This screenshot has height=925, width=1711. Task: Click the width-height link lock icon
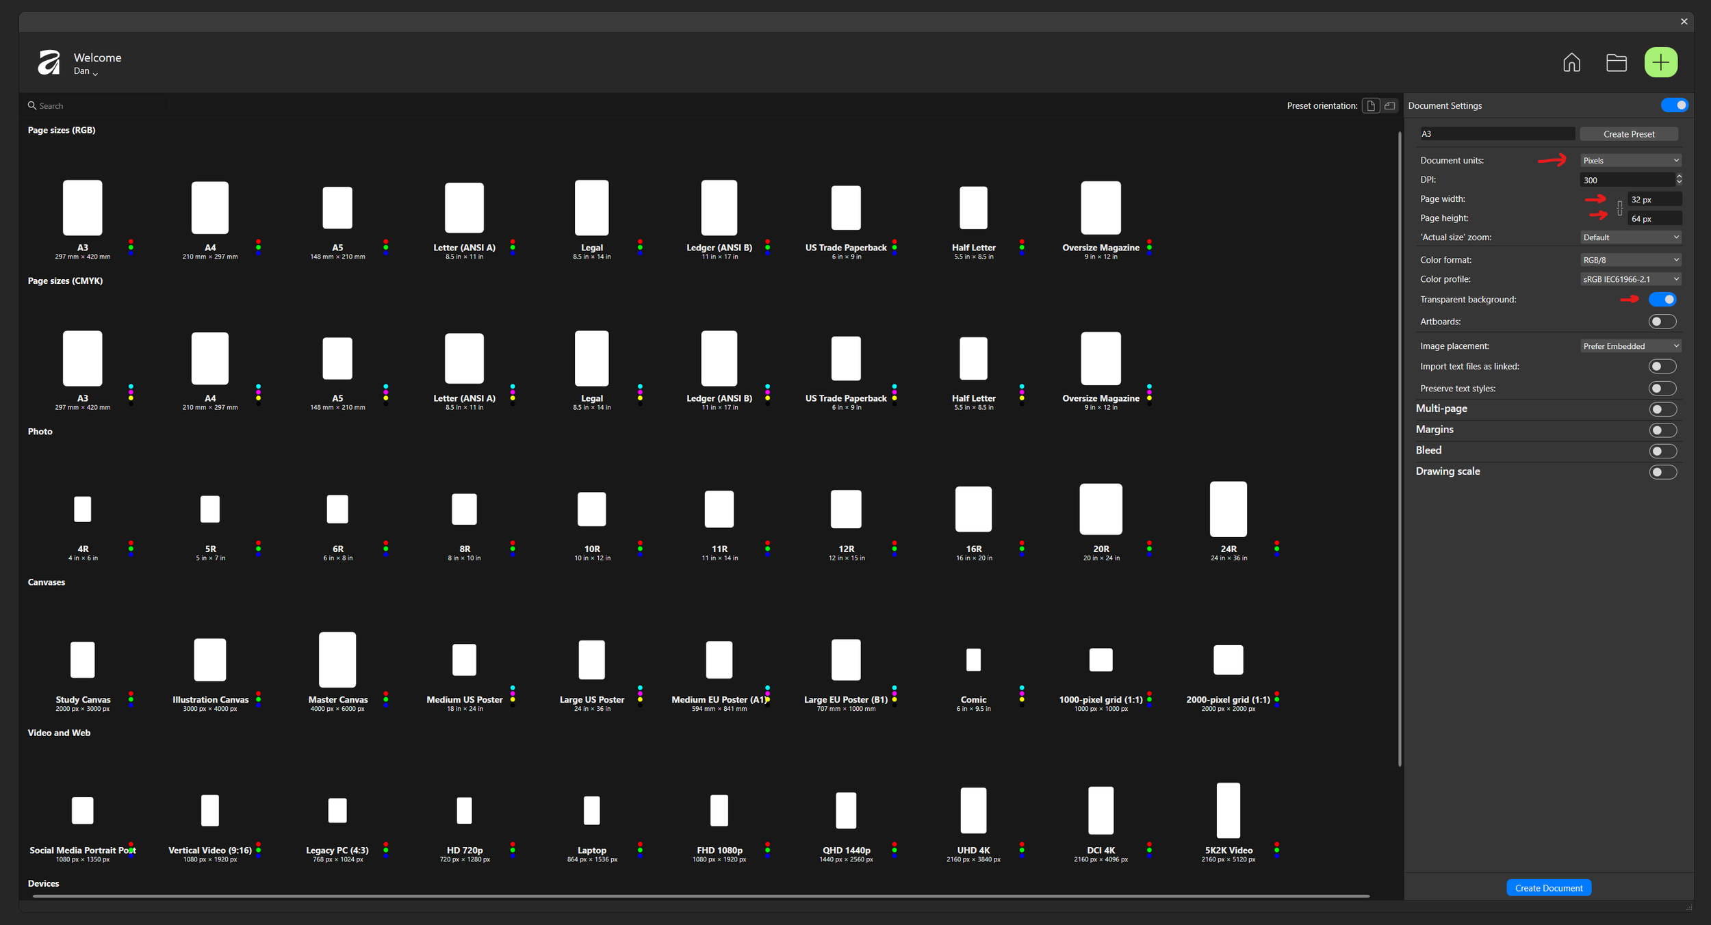click(x=1619, y=209)
